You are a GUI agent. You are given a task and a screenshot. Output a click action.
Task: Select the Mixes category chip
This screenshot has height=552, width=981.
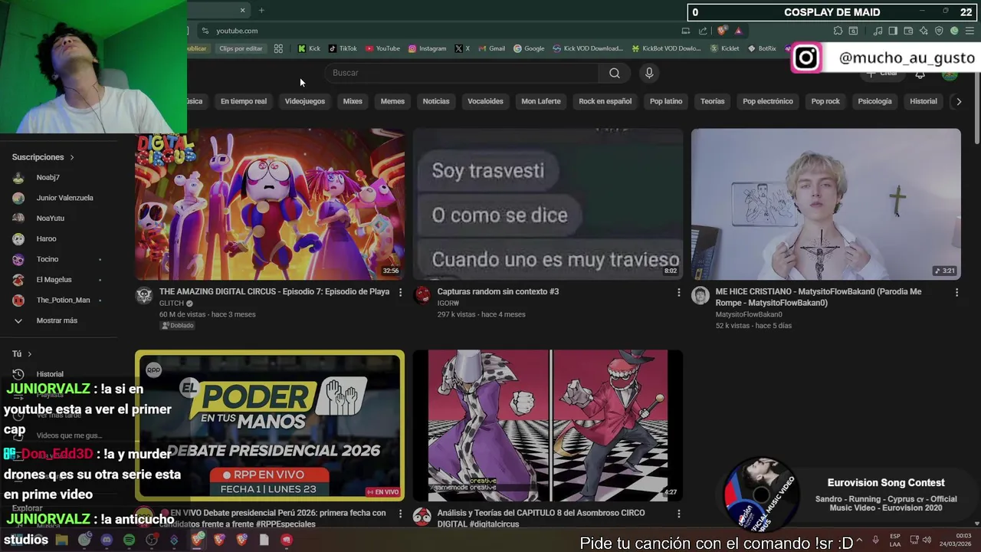pos(353,101)
